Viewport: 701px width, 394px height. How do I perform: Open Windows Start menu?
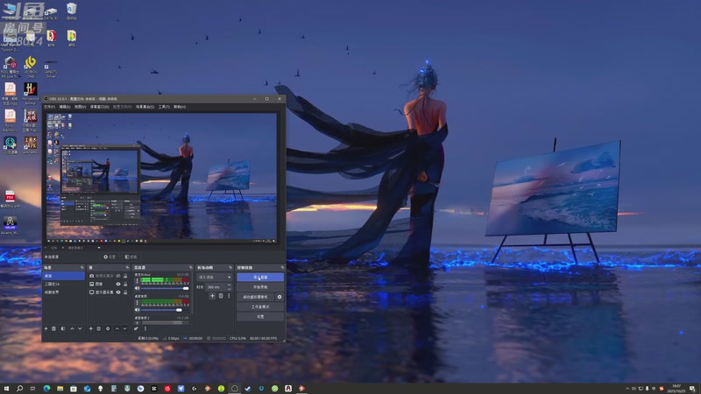[x=6, y=388]
